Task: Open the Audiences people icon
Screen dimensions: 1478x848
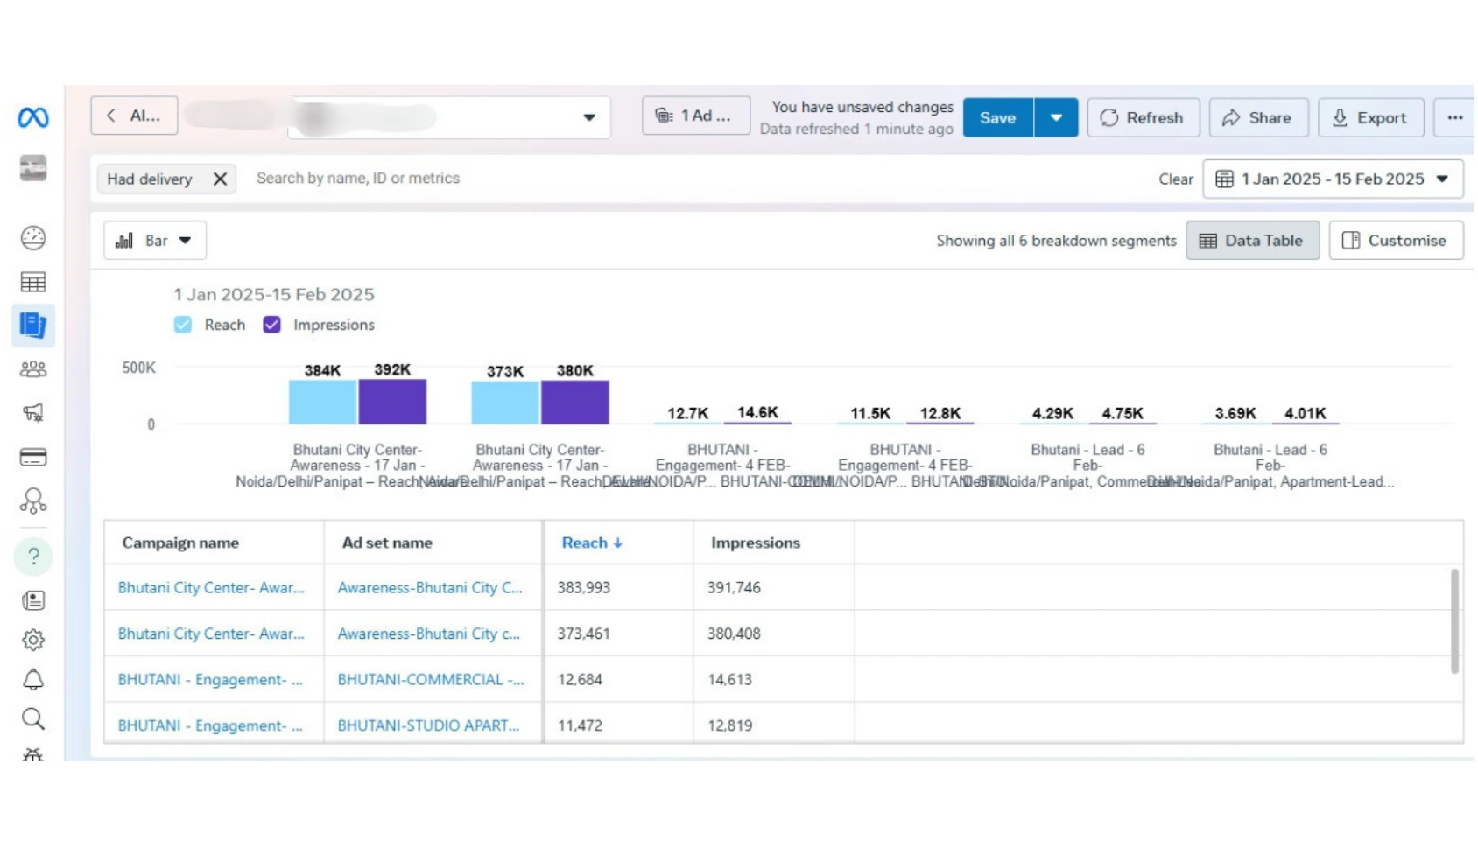Action: [x=33, y=369]
